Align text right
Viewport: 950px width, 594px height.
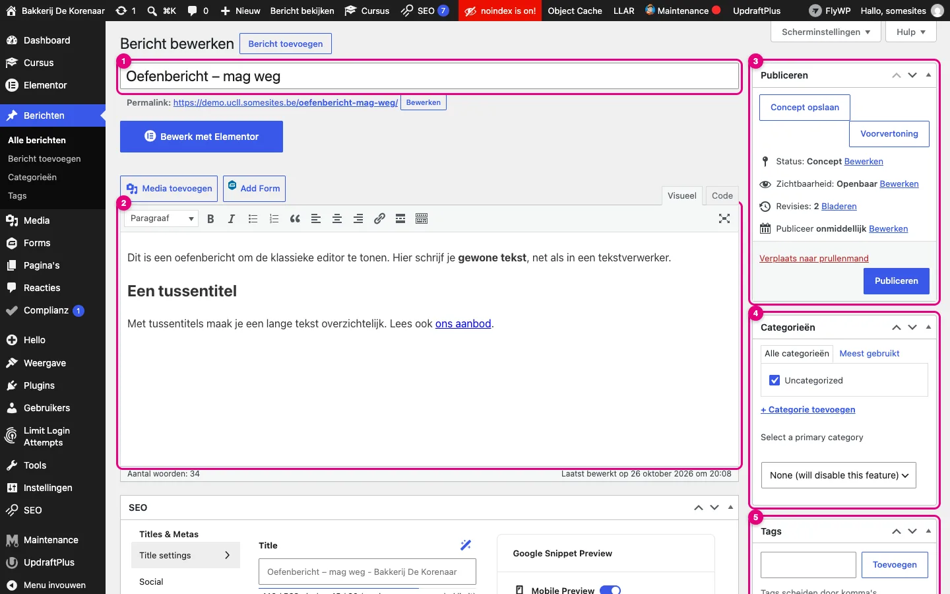point(358,218)
